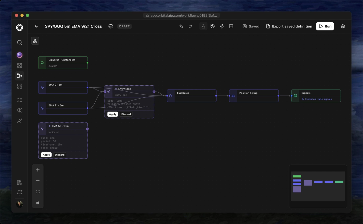363x224 pixels.
Task: Click the Entry Rule node's input port
Action: (105, 92)
